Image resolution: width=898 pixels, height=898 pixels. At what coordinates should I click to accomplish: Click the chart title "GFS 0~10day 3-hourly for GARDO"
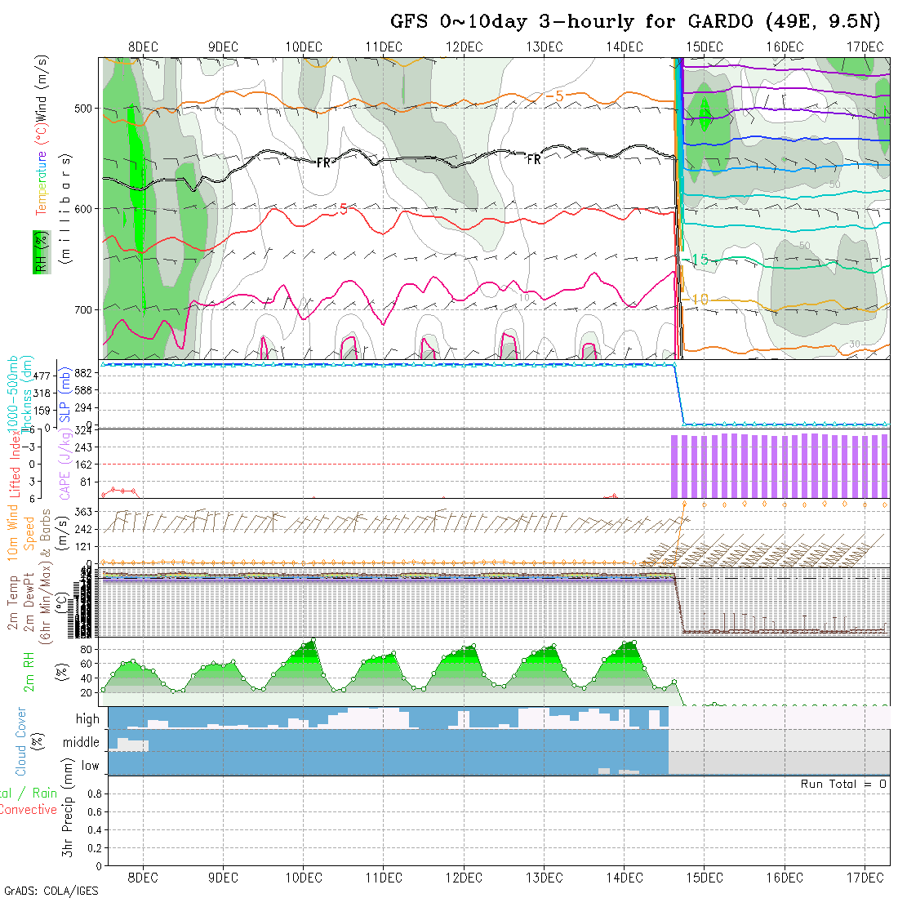click(x=571, y=21)
